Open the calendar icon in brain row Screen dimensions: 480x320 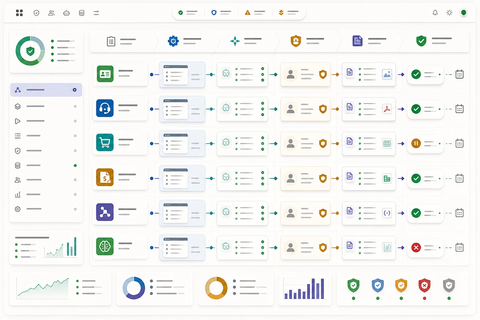459,247
